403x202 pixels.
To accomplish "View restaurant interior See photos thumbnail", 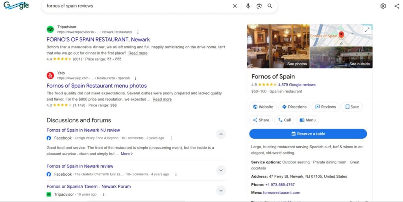I will 278,46.
